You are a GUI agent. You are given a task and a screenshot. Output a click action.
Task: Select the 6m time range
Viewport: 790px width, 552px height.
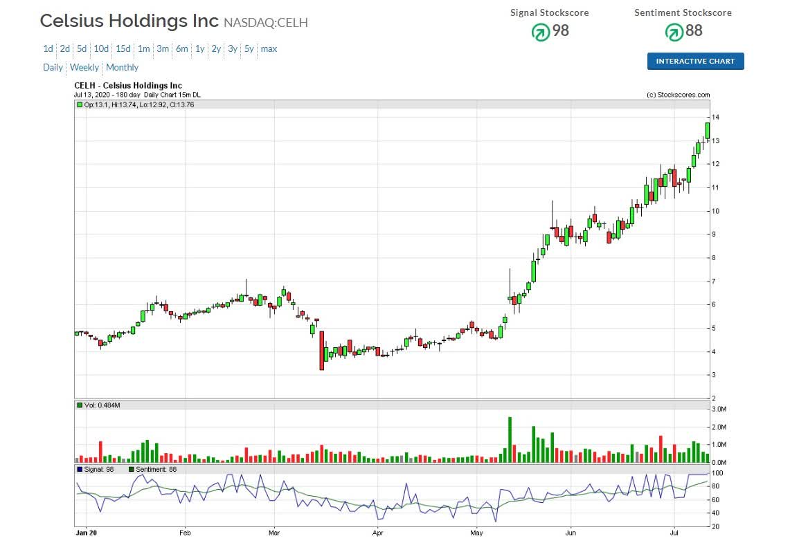point(182,49)
